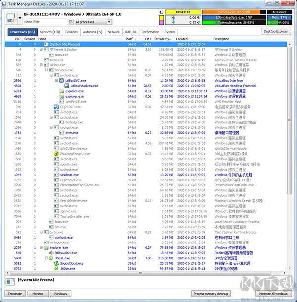Viewport: 297px width, 302px height.
Task: Collapse the NT Kernel & System tree node
Action: pos(41,49)
